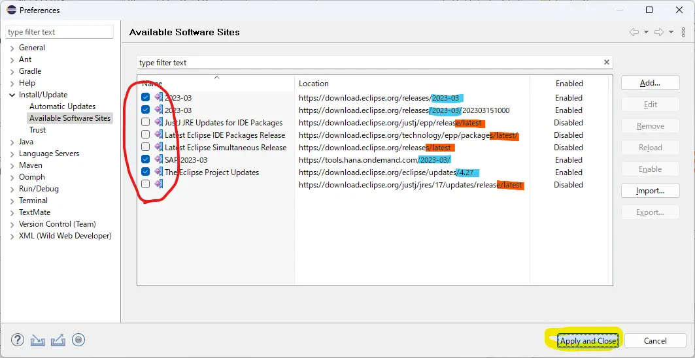
Task: Click the site icon for SAP 2023-03
Action: [x=158, y=159]
